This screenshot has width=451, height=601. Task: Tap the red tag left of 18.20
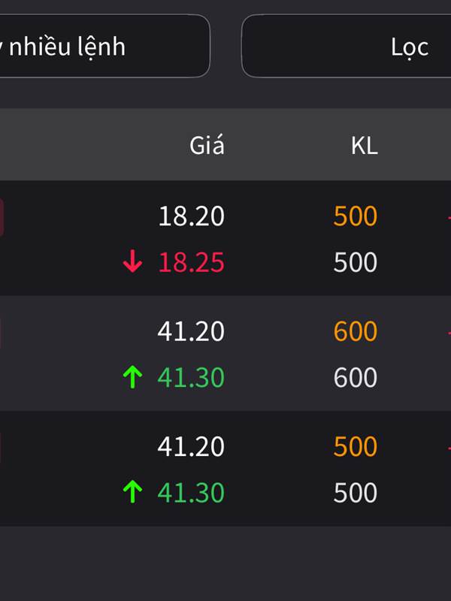2,218
